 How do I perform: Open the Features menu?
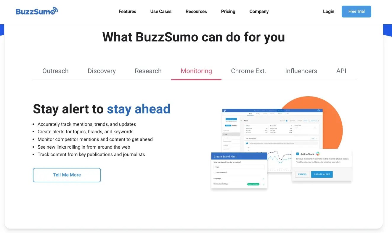127,12
